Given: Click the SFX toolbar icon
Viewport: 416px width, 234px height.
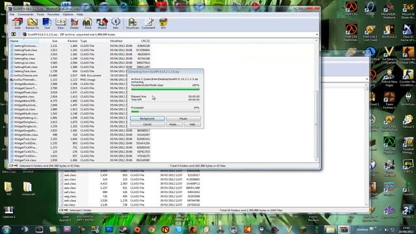Looking at the screenshot, I should coord(163,23).
